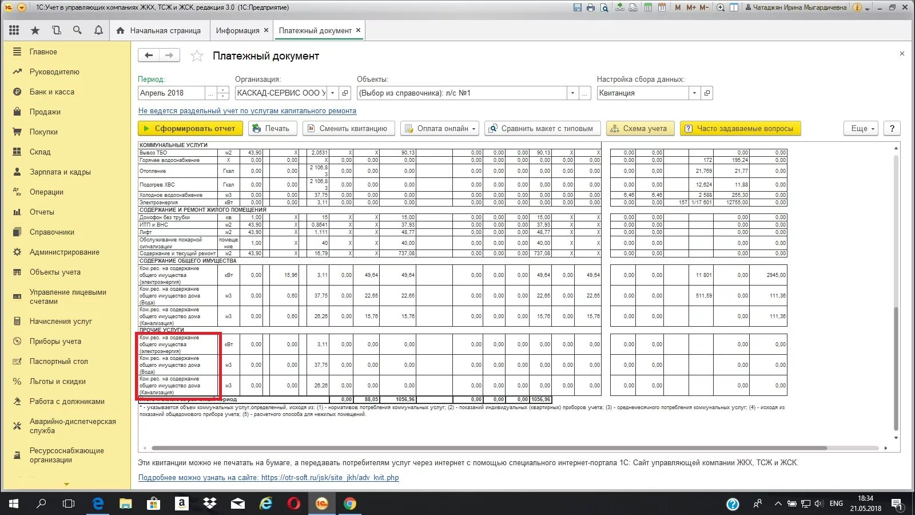The image size is (915, 515).
Task: Click the info icon next to user name
Action: point(857,7)
